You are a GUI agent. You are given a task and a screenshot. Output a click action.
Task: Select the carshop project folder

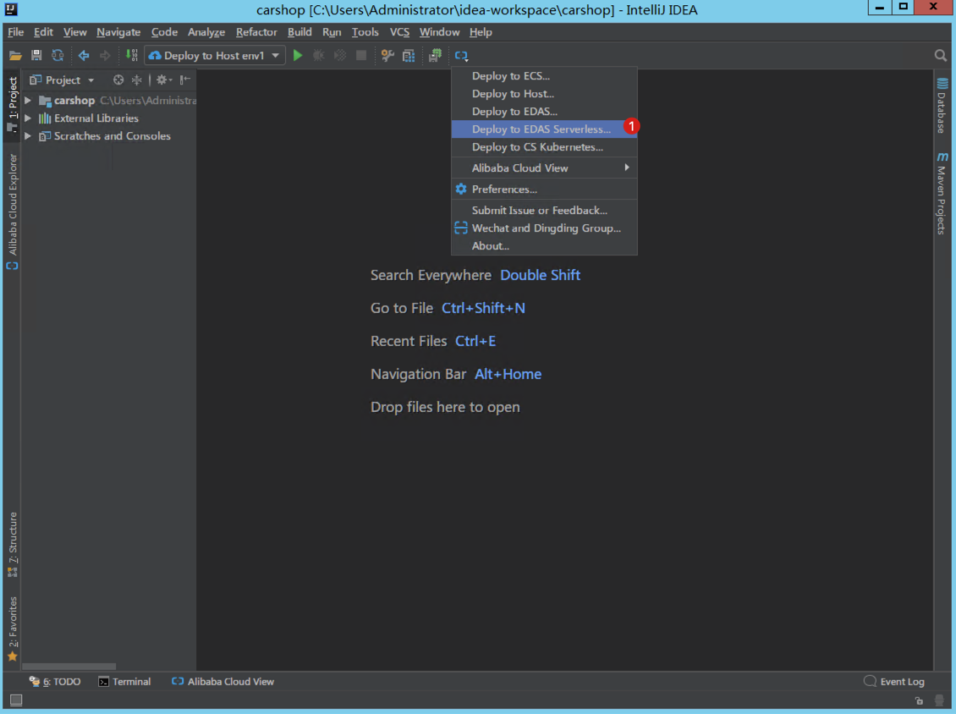point(74,101)
